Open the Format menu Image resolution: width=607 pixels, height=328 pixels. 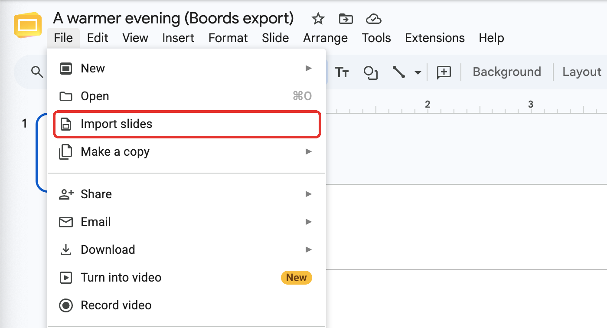tap(228, 38)
